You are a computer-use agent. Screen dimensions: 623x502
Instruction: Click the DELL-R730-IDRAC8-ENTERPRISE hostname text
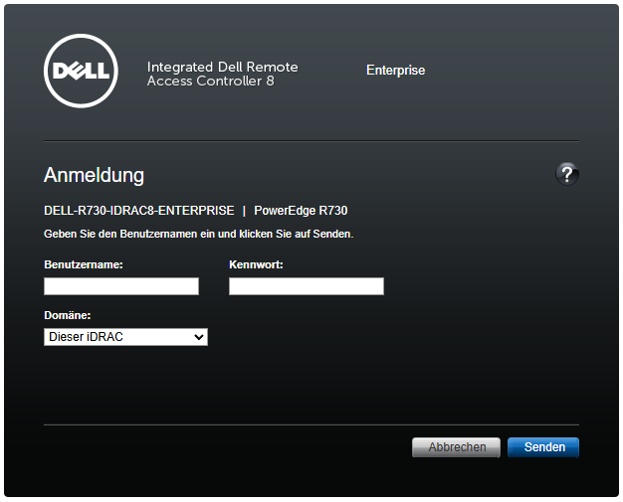click(139, 211)
